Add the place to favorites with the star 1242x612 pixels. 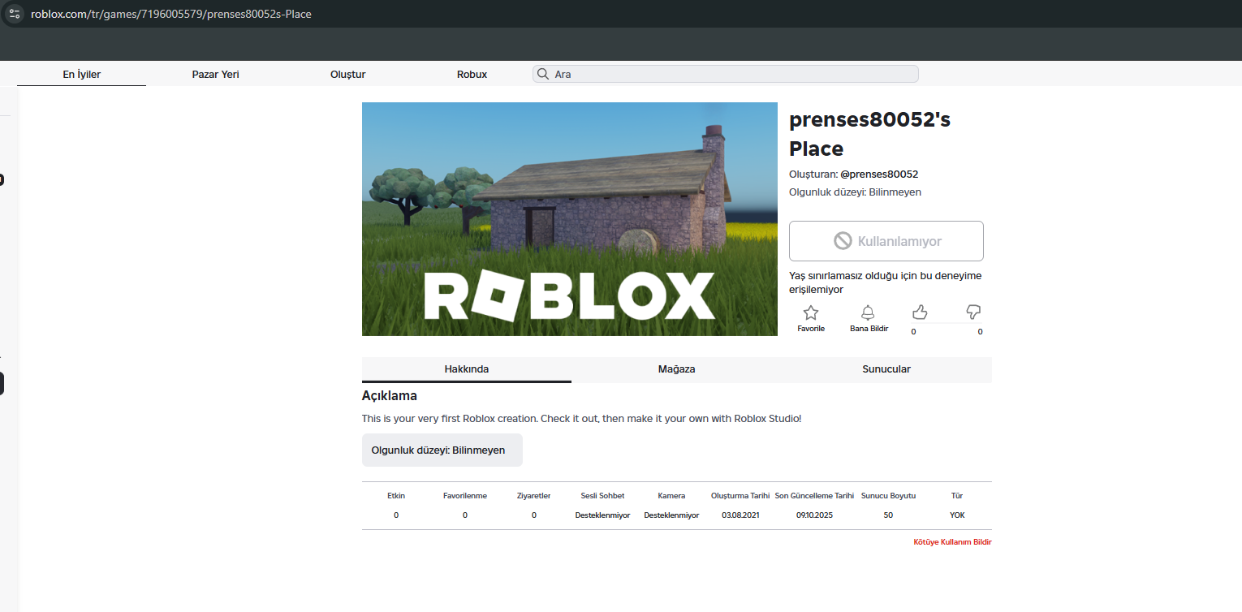811,312
